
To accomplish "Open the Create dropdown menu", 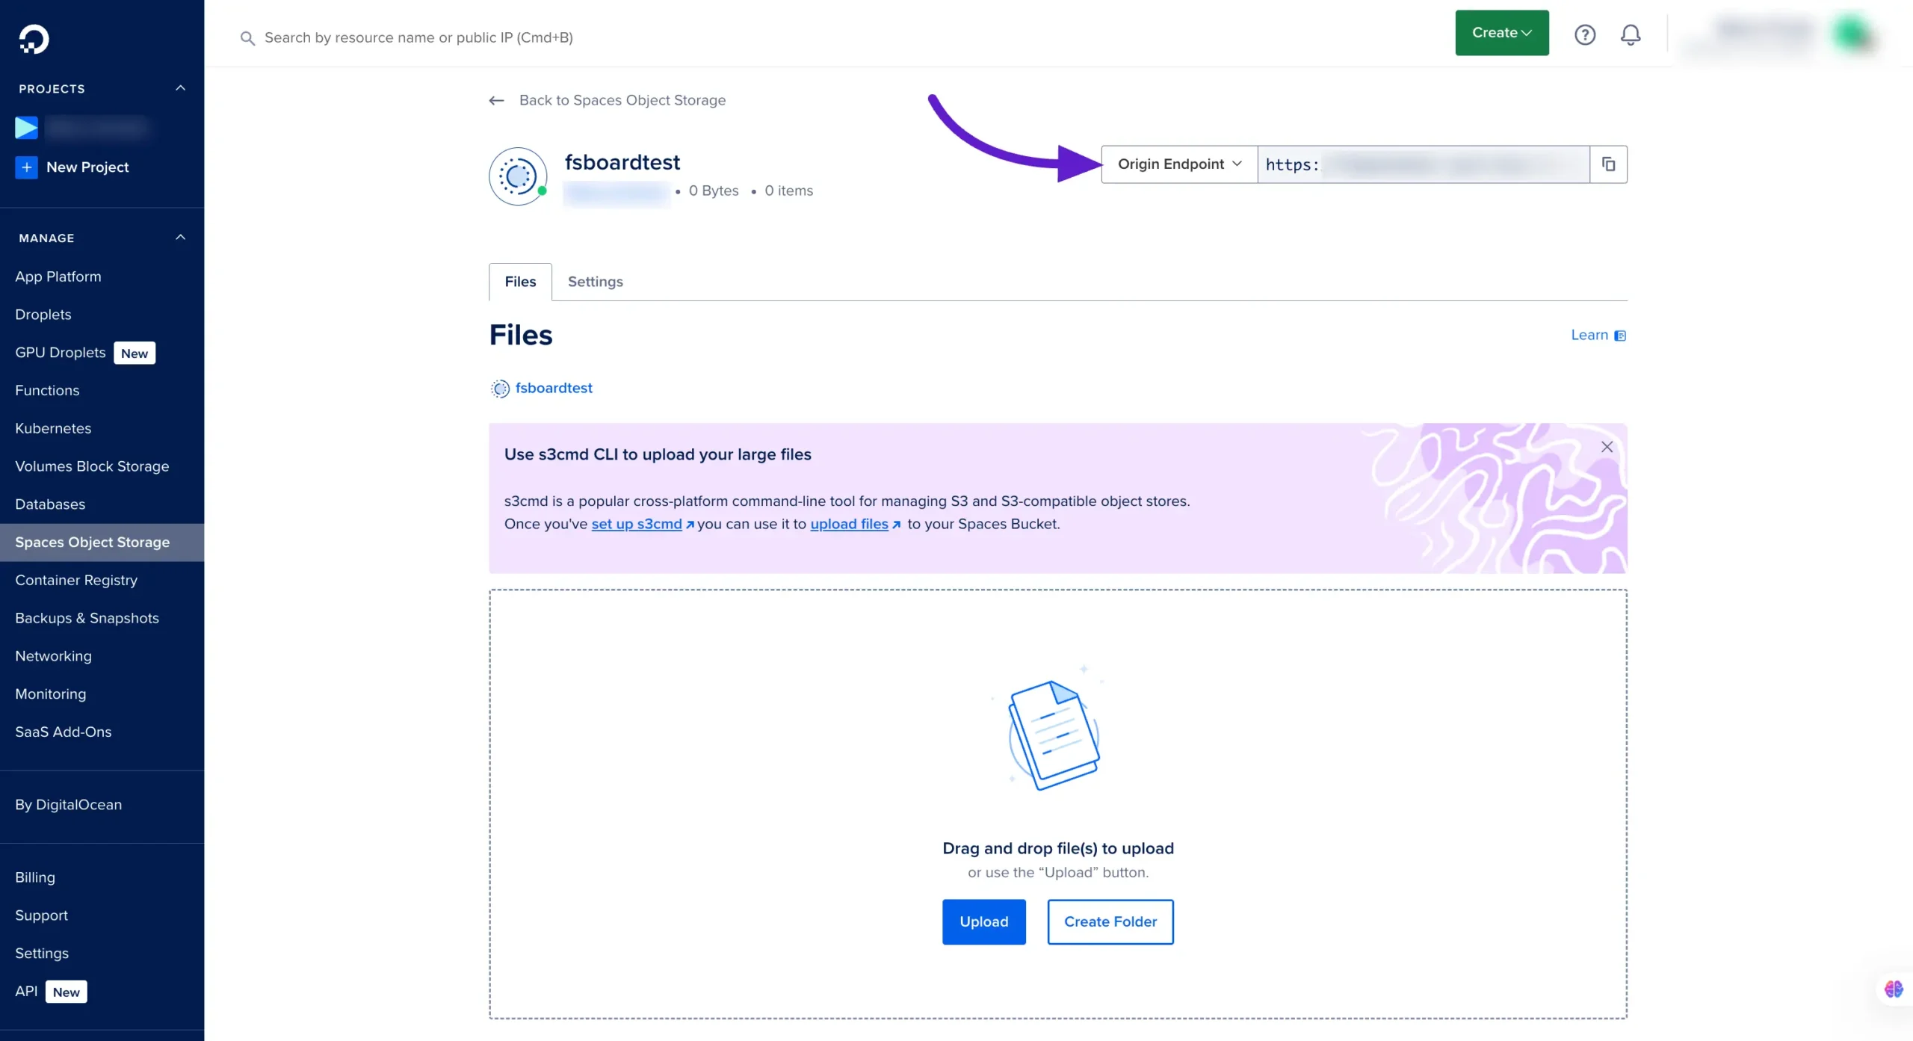I will [x=1501, y=33].
